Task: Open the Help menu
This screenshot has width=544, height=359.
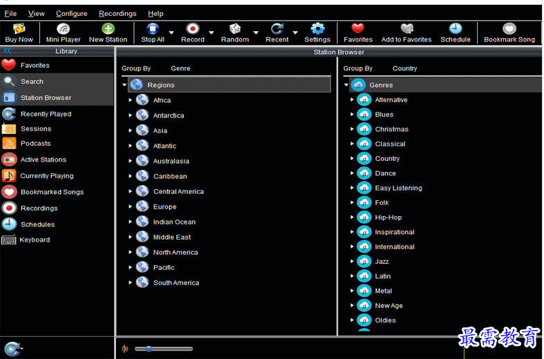Action: click(156, 14)
